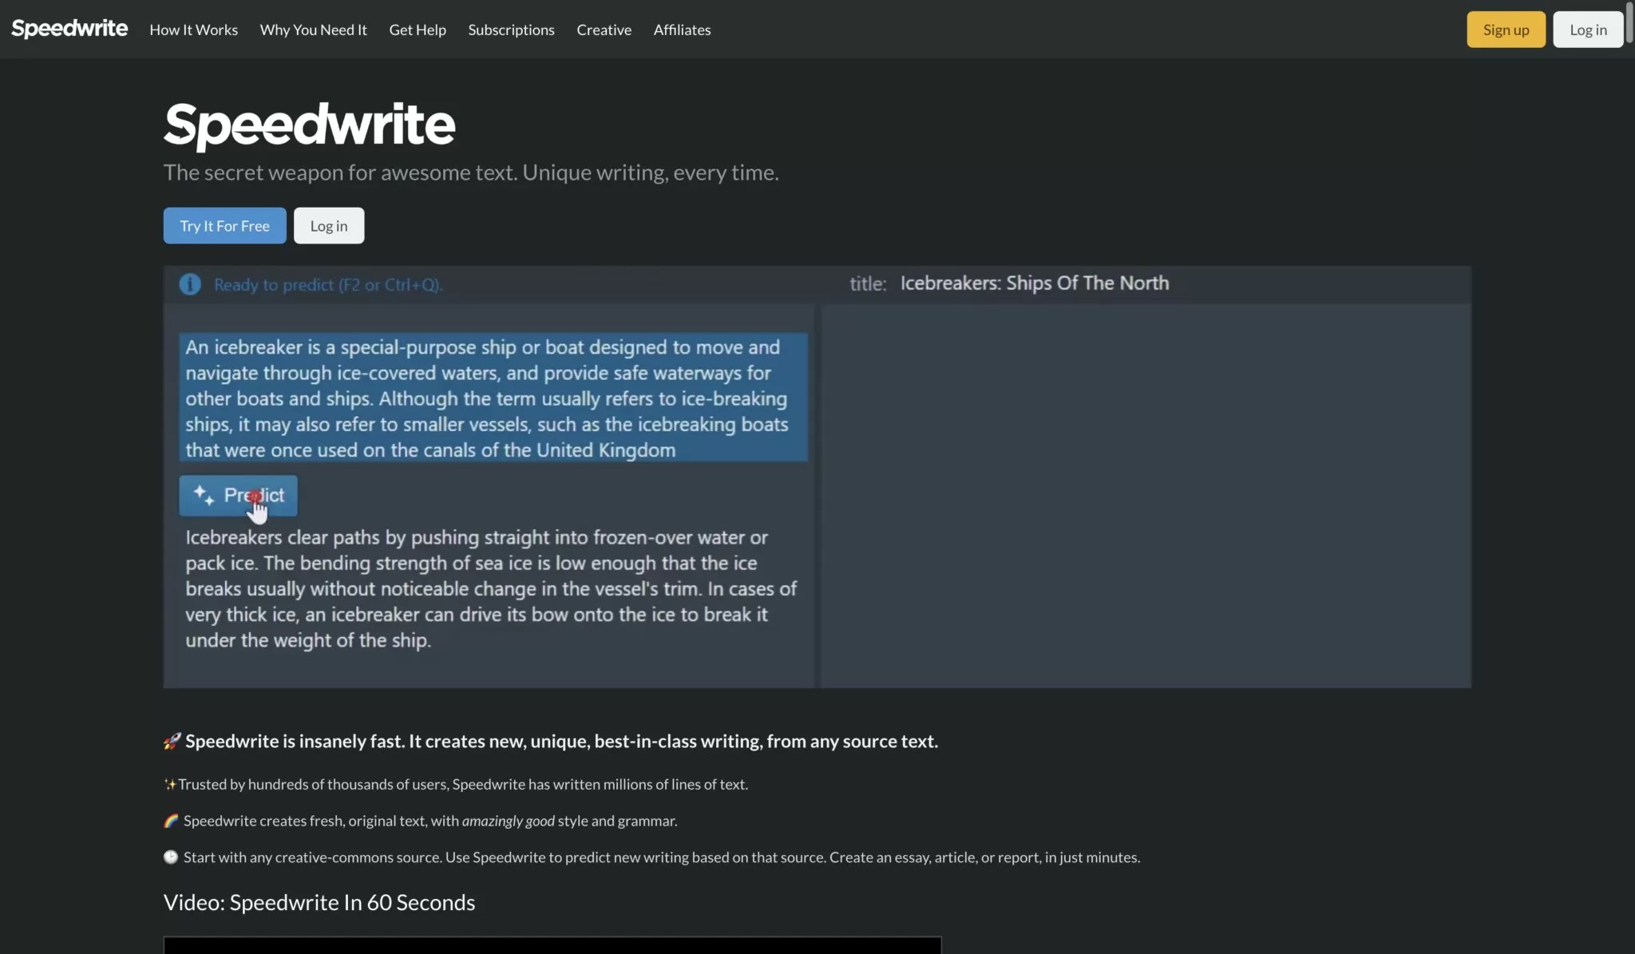This screenshot has height=954, width=1635.
Task: Click the rocket emoji before the headline
Action: coord(171,740)
